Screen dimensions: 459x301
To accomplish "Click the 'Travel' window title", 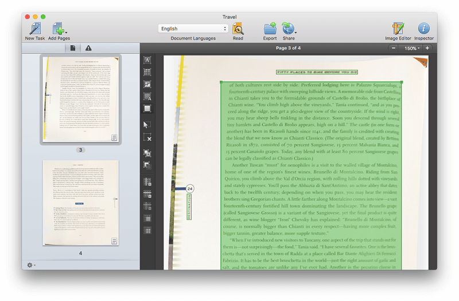I will click(x=229, y=17).
